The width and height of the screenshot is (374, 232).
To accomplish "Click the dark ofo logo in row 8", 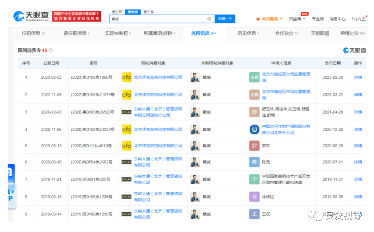I will (126, 197).
